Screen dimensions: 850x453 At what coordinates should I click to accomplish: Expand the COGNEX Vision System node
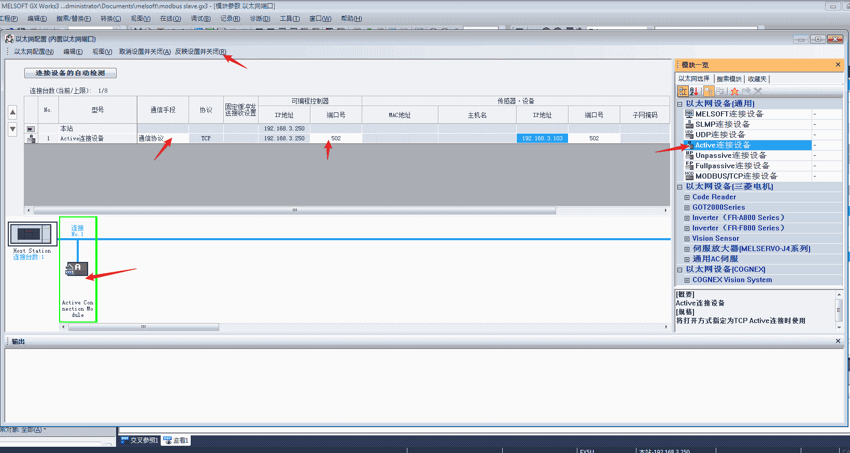tap(687, 280)
